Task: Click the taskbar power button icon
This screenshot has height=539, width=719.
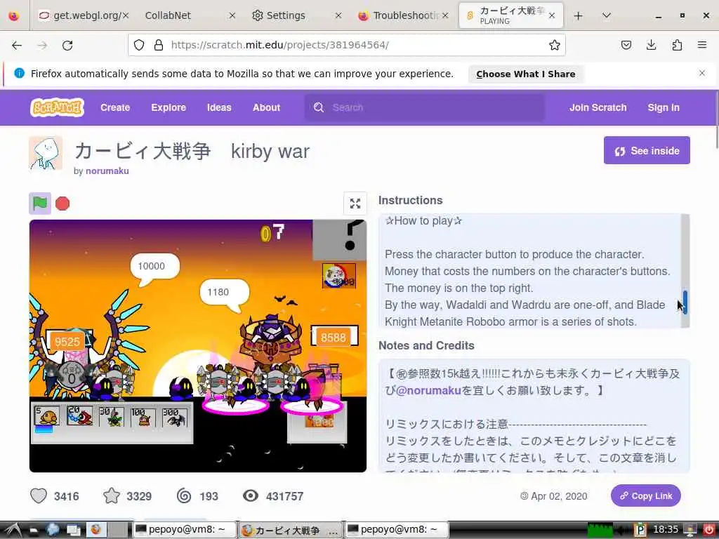Action: (709, 530)
